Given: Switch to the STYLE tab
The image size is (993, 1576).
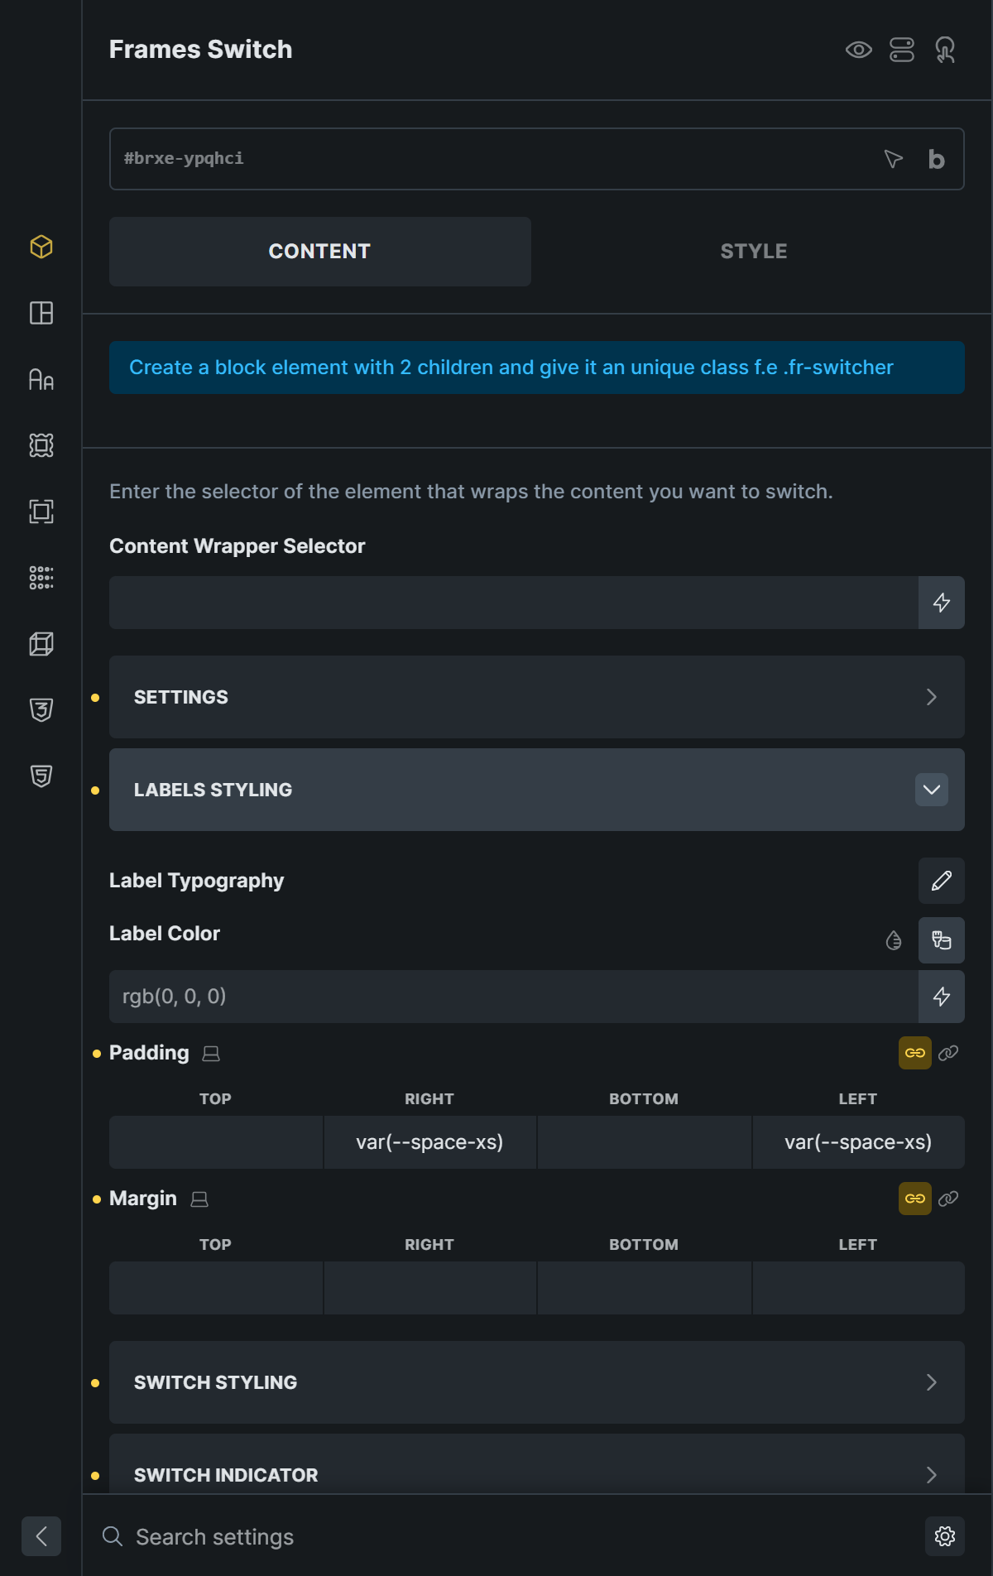Looking at the screenshot, I should click(753, 252).
